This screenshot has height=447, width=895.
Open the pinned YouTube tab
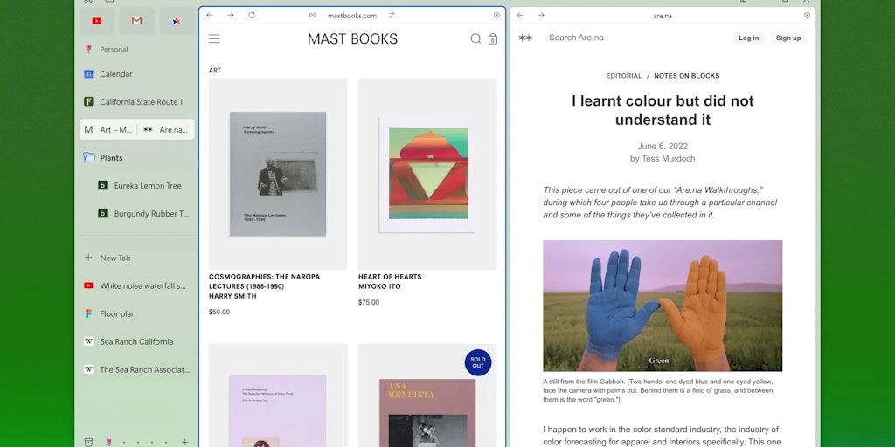click(96, 21)
